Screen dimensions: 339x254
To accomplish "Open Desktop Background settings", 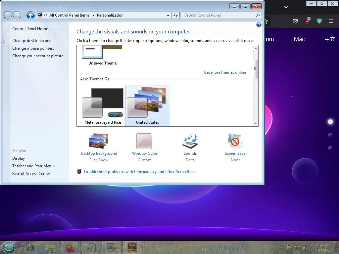I will coord(99,147).
